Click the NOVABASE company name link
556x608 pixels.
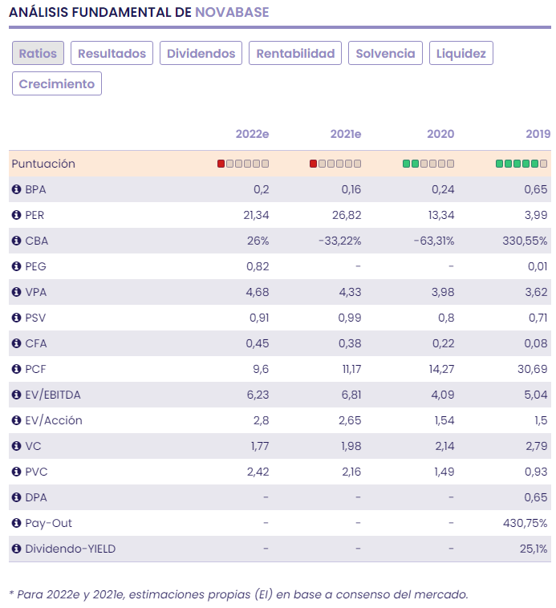point(232,12)
